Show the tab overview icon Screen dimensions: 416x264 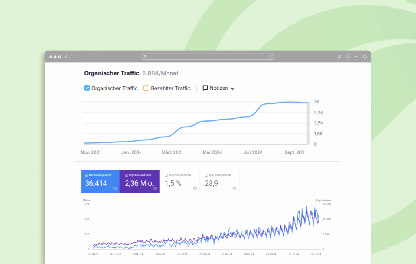(364, 57)
